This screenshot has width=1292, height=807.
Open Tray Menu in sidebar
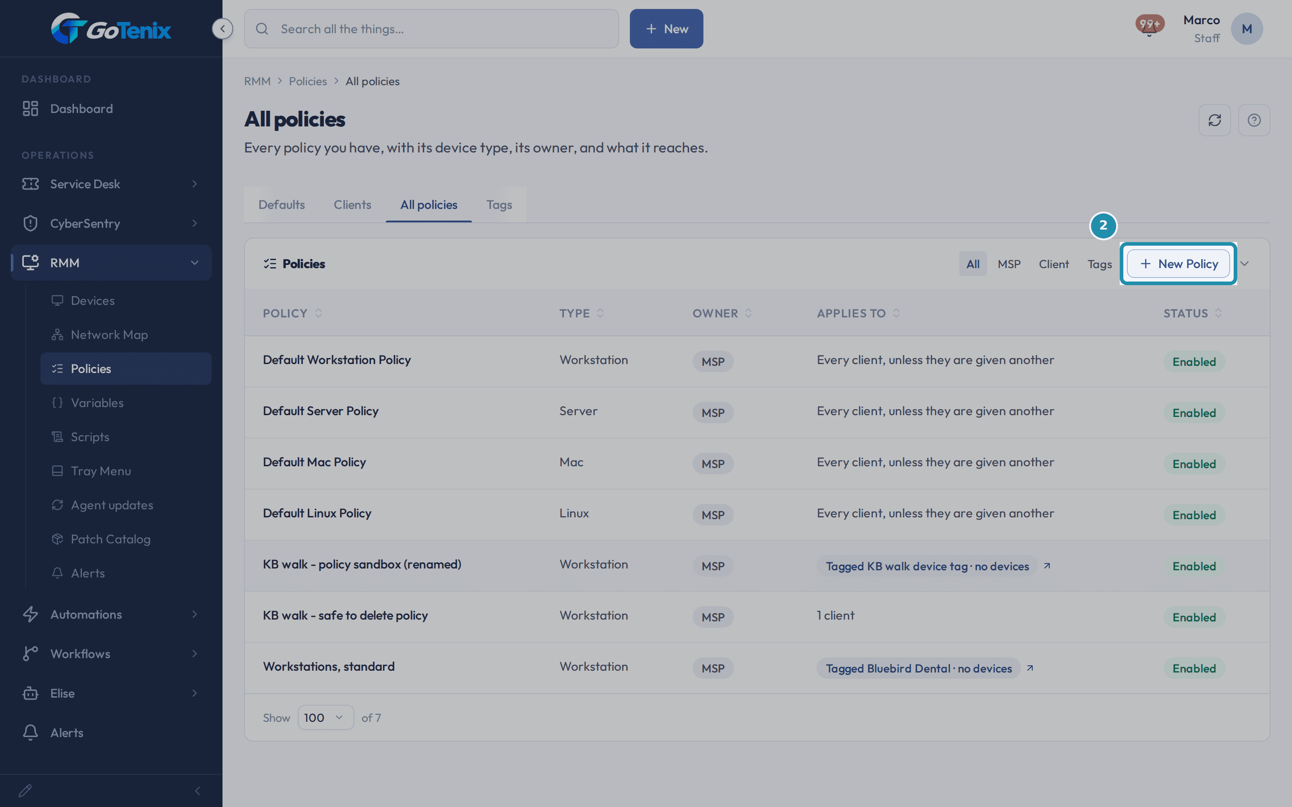(x=126, y=471)
